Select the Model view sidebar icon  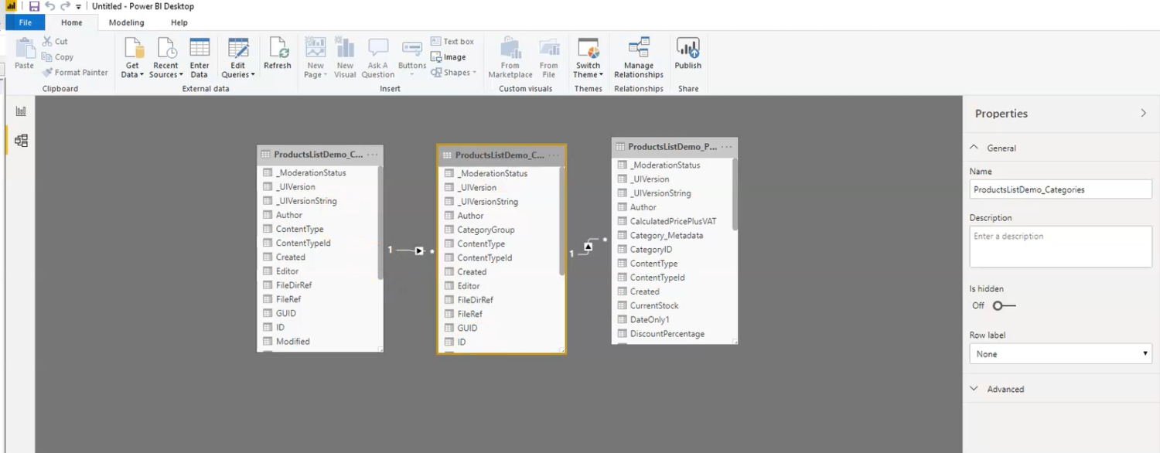click(x=21, y=141)
